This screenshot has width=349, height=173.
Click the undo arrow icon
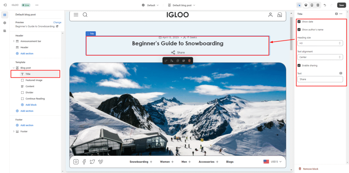[x=325, y=5]
